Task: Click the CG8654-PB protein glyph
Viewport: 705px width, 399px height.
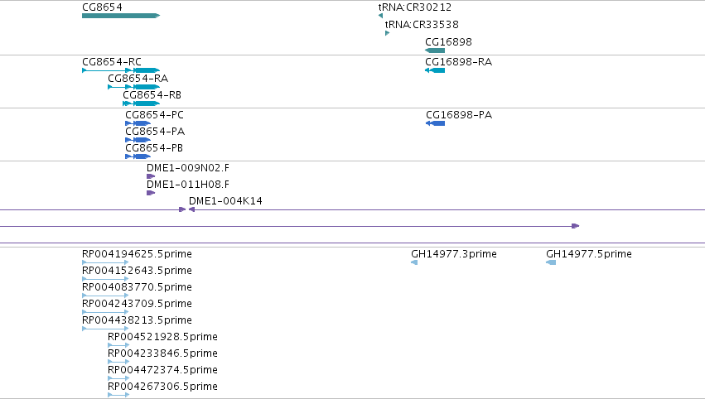Action: tap(138, 156)
